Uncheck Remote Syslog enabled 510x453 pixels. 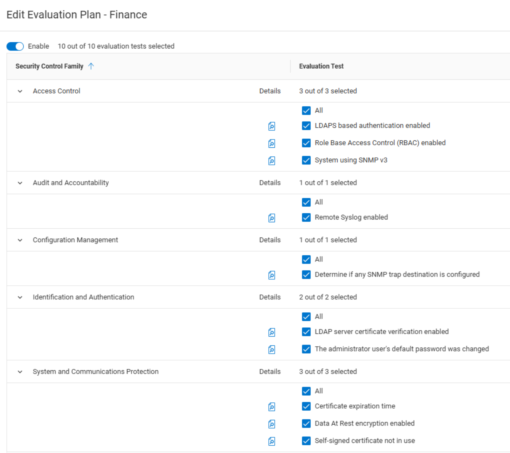point(306,217)
